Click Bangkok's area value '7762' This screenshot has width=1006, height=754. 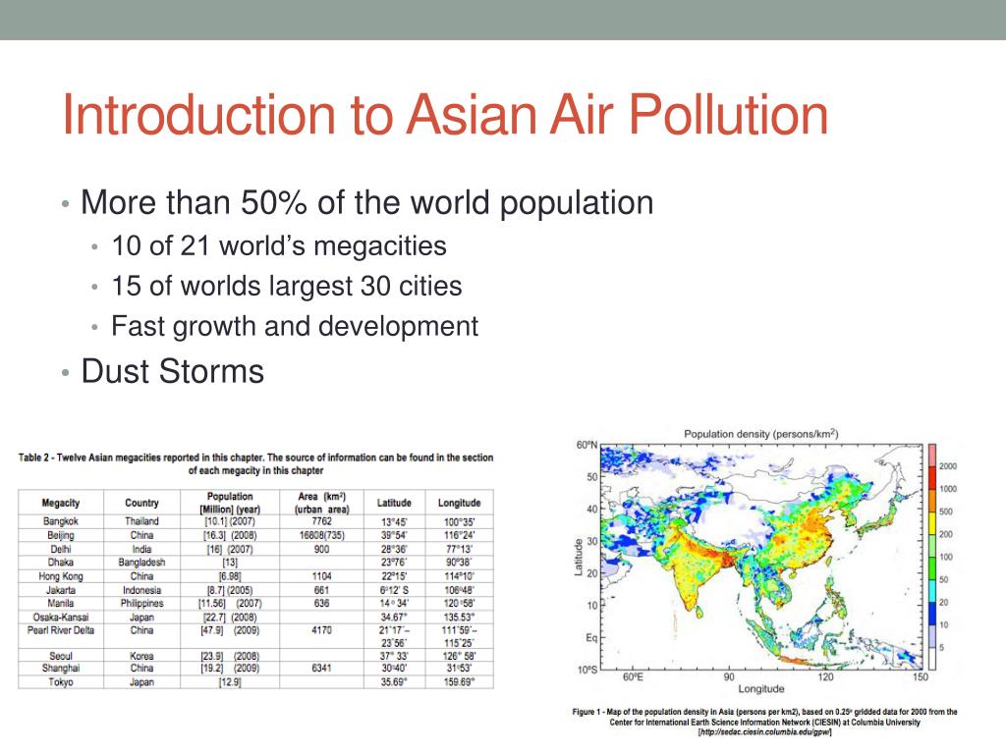[322, 521]
